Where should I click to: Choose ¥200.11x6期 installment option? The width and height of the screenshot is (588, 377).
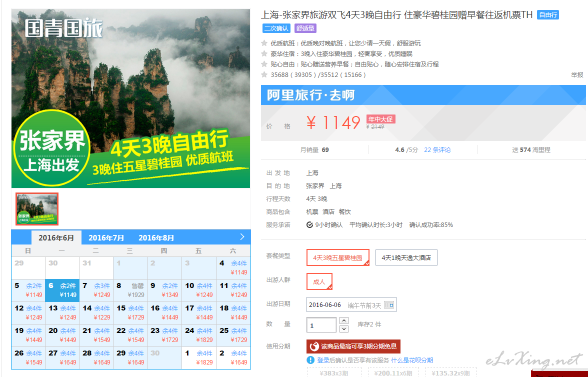[393, 373]
